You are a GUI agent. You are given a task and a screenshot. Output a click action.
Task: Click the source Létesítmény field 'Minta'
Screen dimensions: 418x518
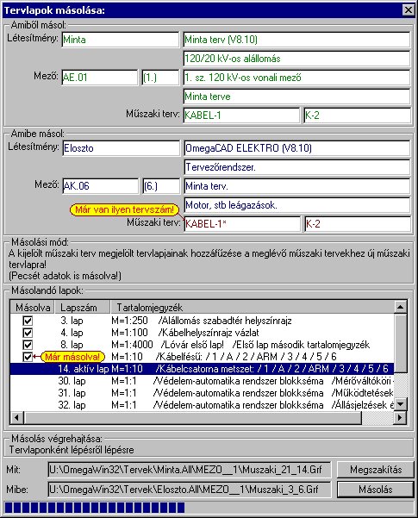point(121,40)
